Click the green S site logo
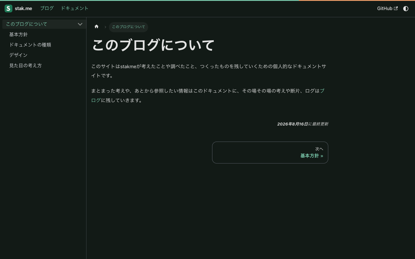 coord(8,9)
